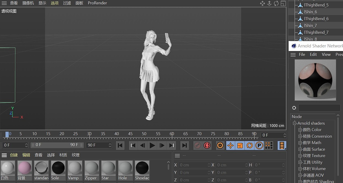Screen dimensions: 343x183
Task: Open Edit menu in Arnold Shader Network
Action: (x=313, y=54)
